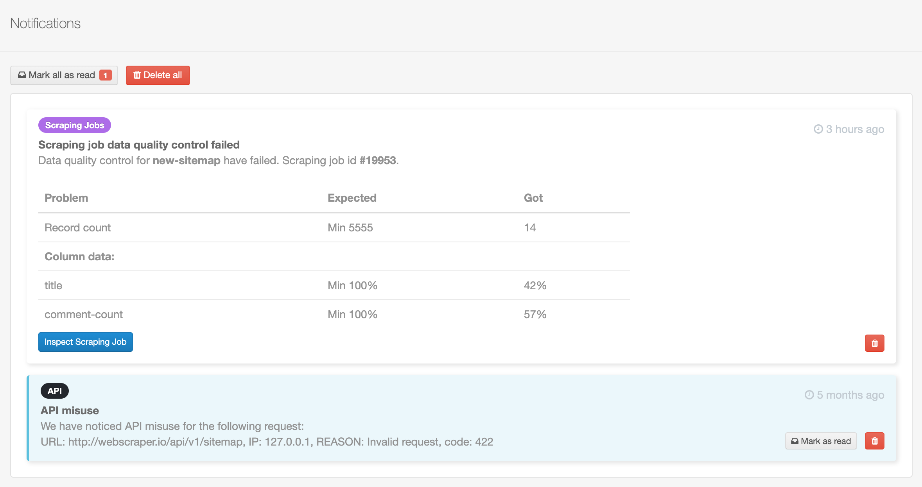922x487 pixels.
Task: Open Inspect Scraping Job
Action: (85, 342)
